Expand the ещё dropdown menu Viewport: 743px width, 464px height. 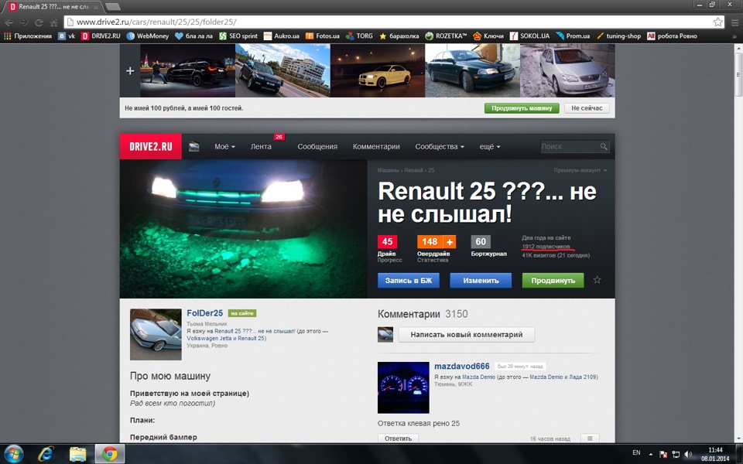coord(490,147)
